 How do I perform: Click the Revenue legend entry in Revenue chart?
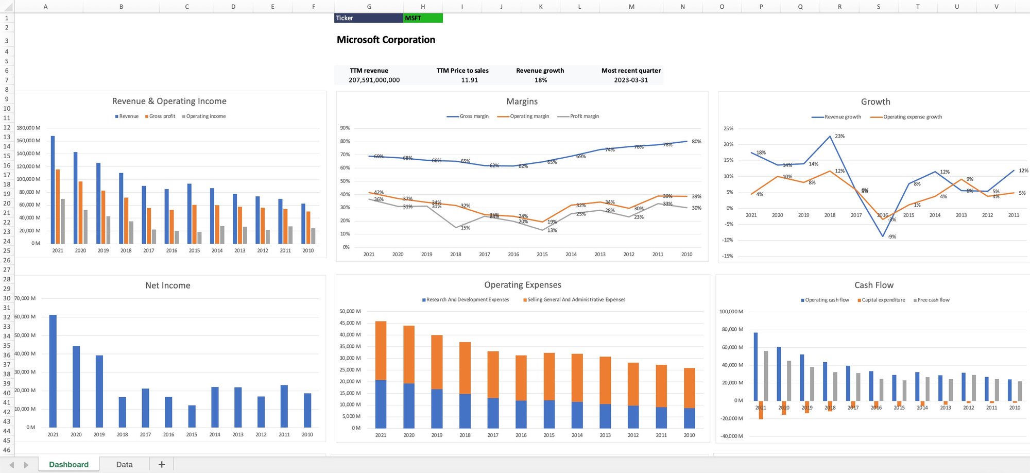127,116
